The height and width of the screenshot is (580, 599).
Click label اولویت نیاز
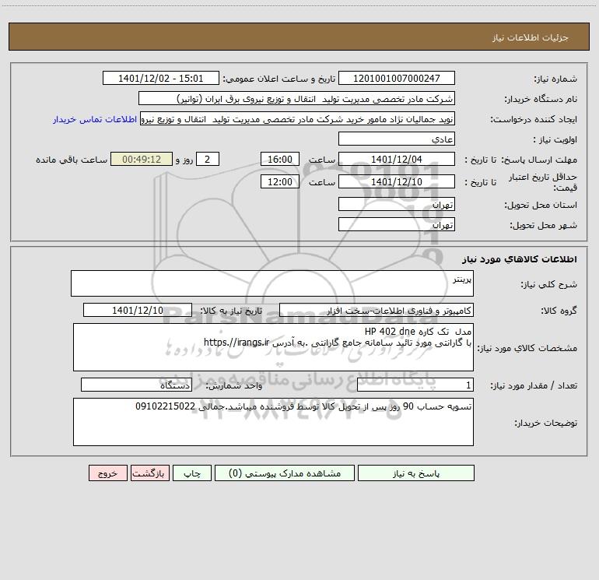point(555,139)
